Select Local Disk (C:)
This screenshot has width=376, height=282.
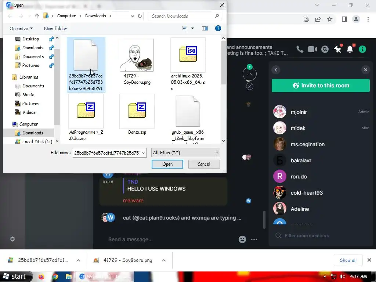[x=37, y=142]
